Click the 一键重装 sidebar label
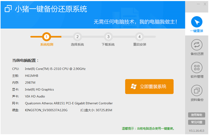This screenshot has height=135, width=209. (x=196, y=31)
